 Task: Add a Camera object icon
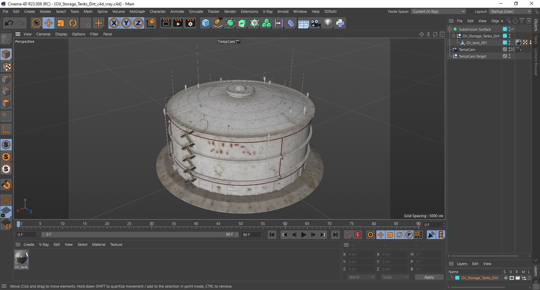(x=316, y=23)
